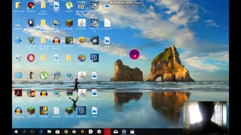Open File Explorer from the taskbar
Screen dimensions: 241x135
[x=49, y=132]
